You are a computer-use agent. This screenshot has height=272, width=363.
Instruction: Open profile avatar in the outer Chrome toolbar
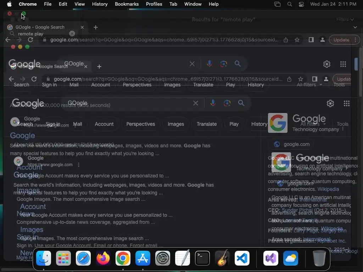pos(322,40)
